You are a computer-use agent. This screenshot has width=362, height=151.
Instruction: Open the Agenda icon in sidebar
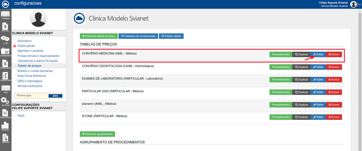click(5, 15)
